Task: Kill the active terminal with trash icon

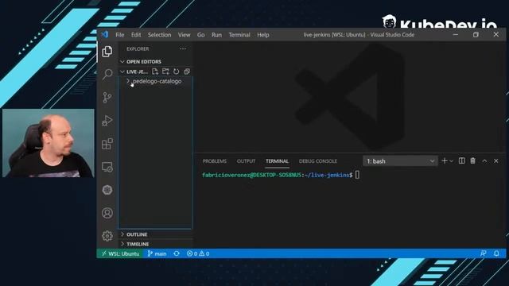Action: click(472, 160)
